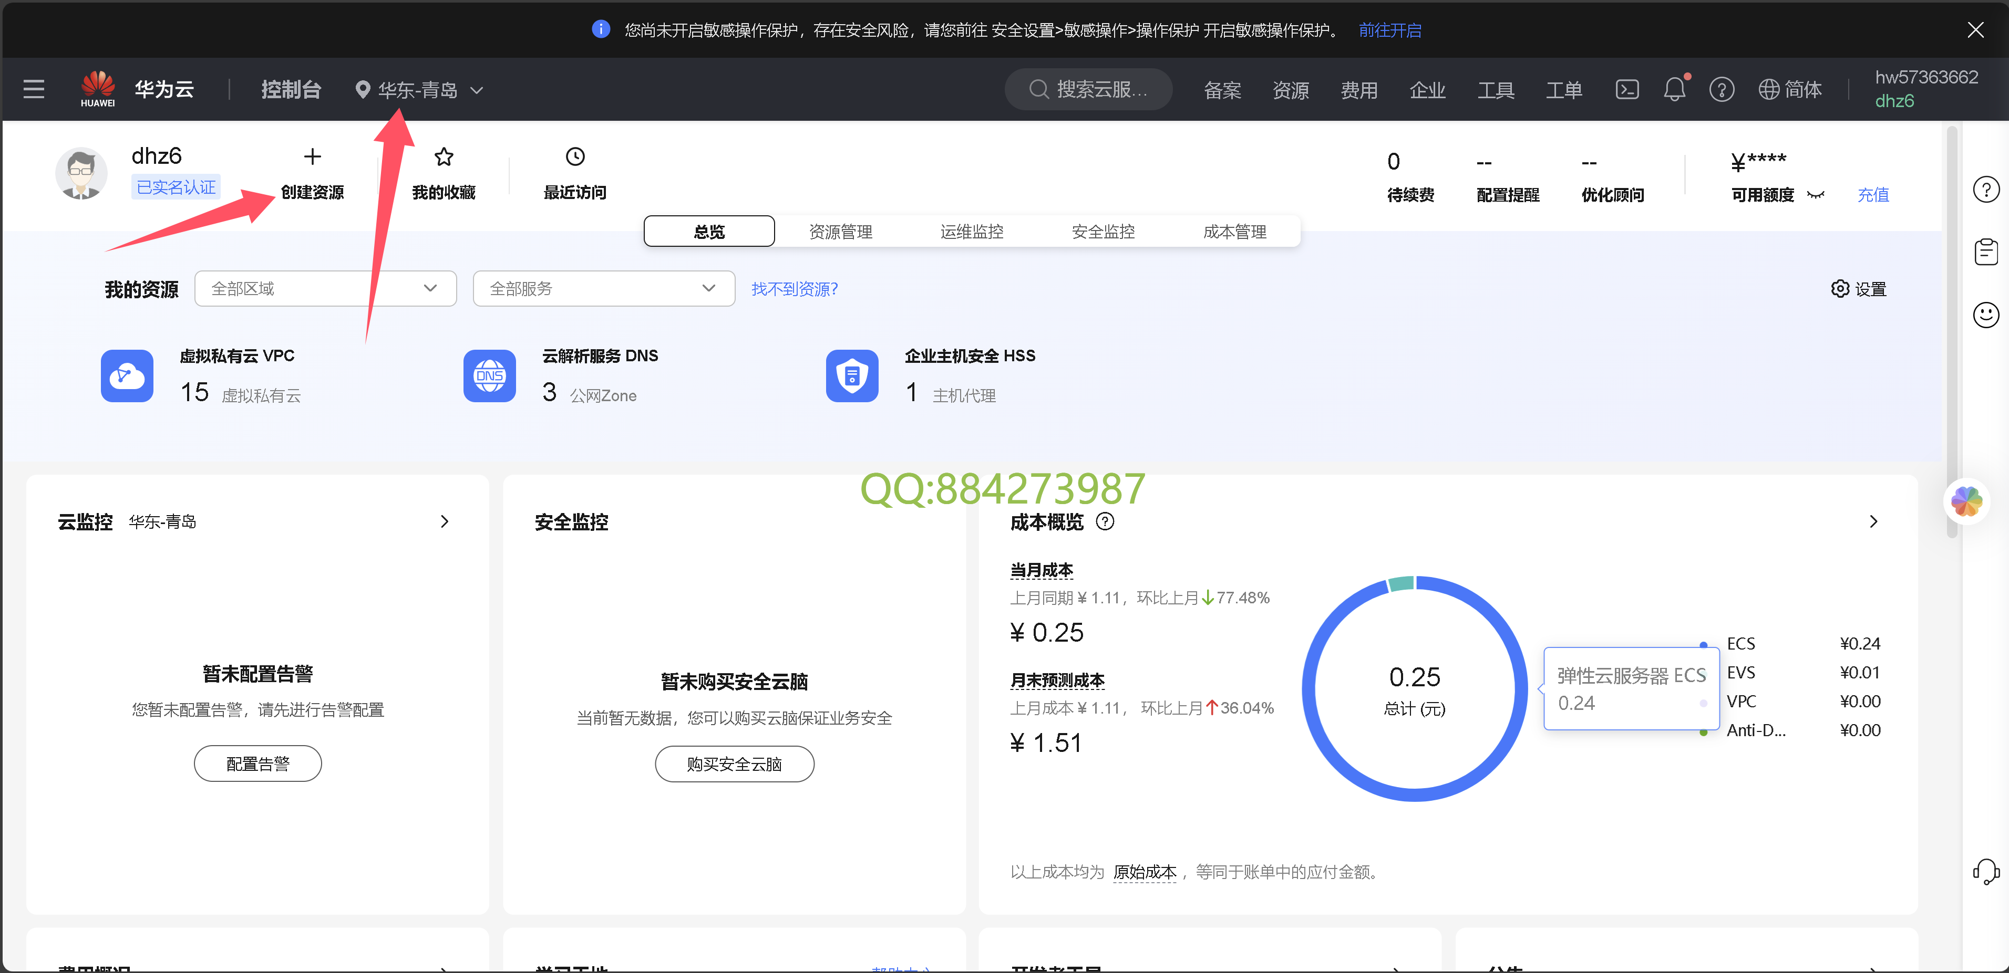Expand the 云监控 card arrow
Image resolution: width=2009 pixels, height=973 pixels.
[x=445, y=521]
